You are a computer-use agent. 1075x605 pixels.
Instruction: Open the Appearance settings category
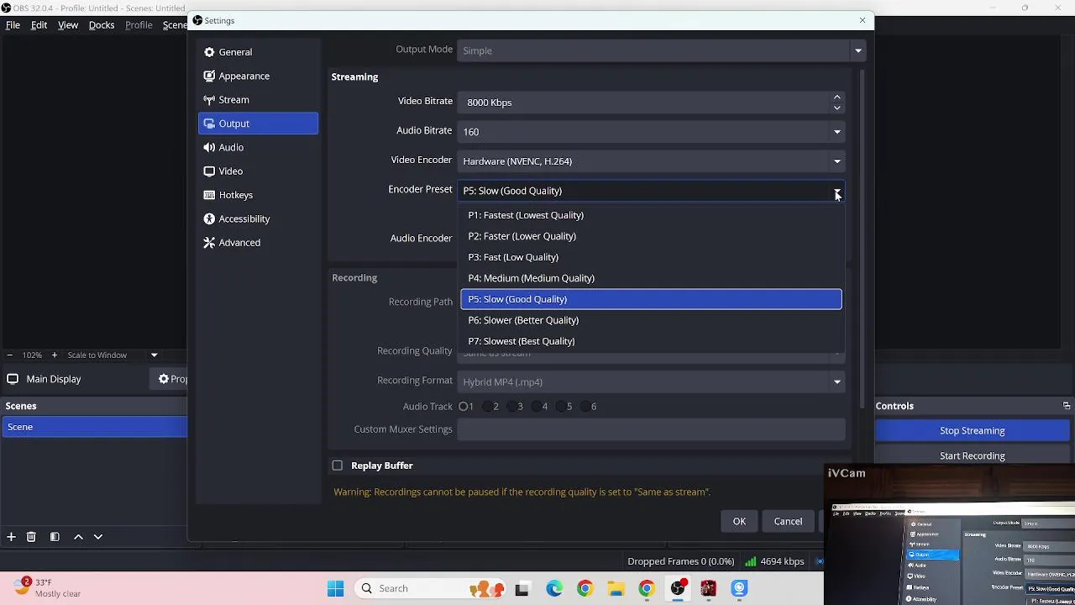258,76
